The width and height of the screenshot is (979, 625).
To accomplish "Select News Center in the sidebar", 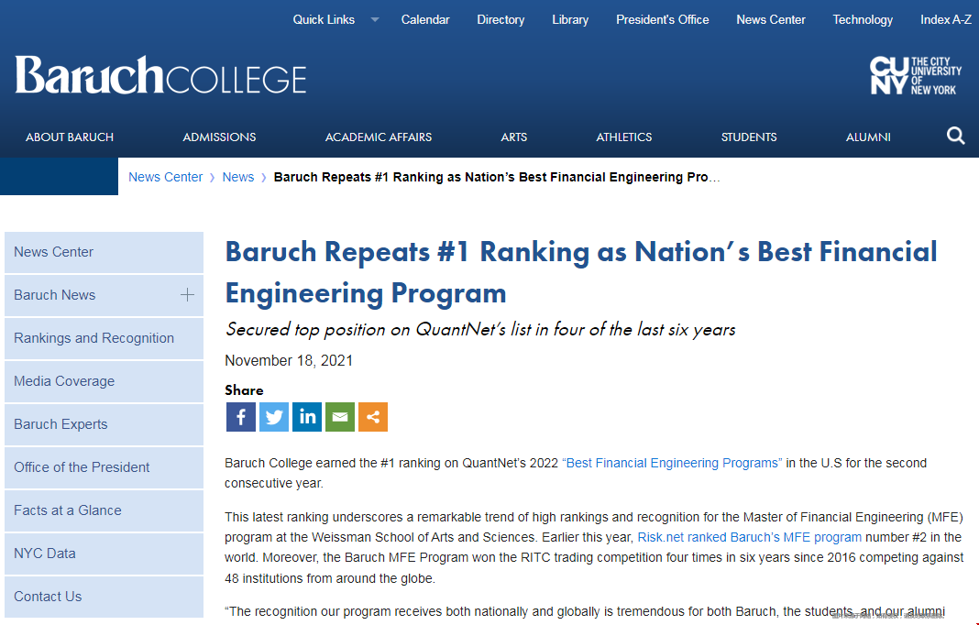I will pyautogui.click(x=104, y=252).
